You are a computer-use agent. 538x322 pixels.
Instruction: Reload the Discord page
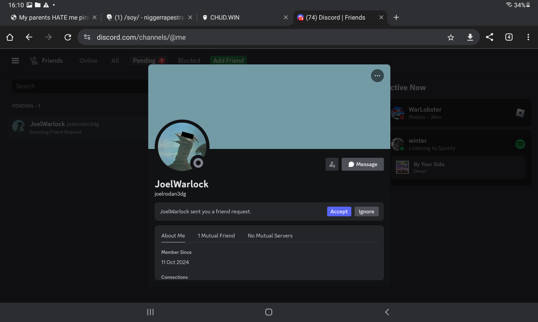point(68,37)
